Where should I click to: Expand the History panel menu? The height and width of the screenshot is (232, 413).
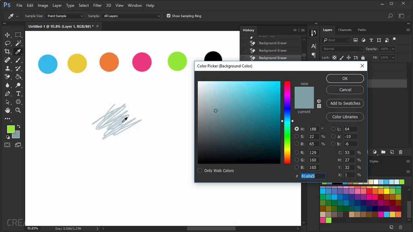[303, 30]
